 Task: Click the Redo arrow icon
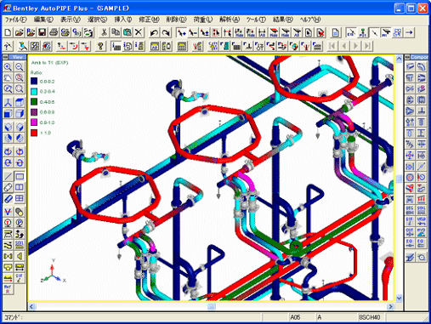click(x=166, y=32)
